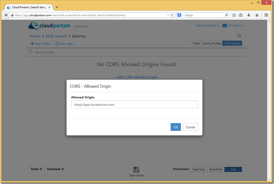This screenshot has height=184, width=274.
Task: Focus the Allowed Origin text field
Action: click(134, 105)
